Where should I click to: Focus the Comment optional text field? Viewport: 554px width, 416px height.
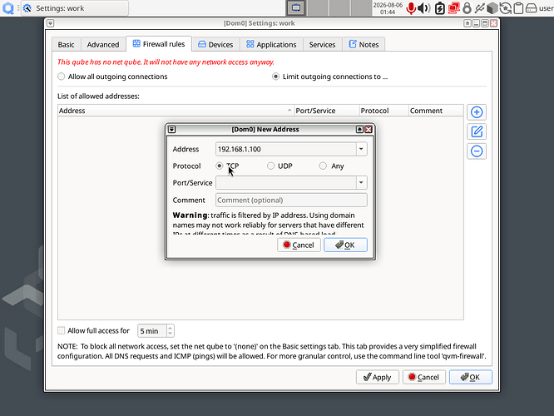tap(291, 200)
